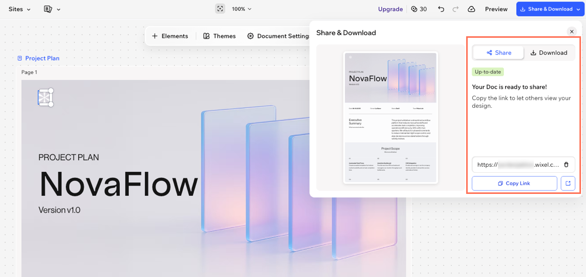This screenshot has width=586, height=277.
Task: Open the 30 credits counter
Action: click(x=419, y=9)
